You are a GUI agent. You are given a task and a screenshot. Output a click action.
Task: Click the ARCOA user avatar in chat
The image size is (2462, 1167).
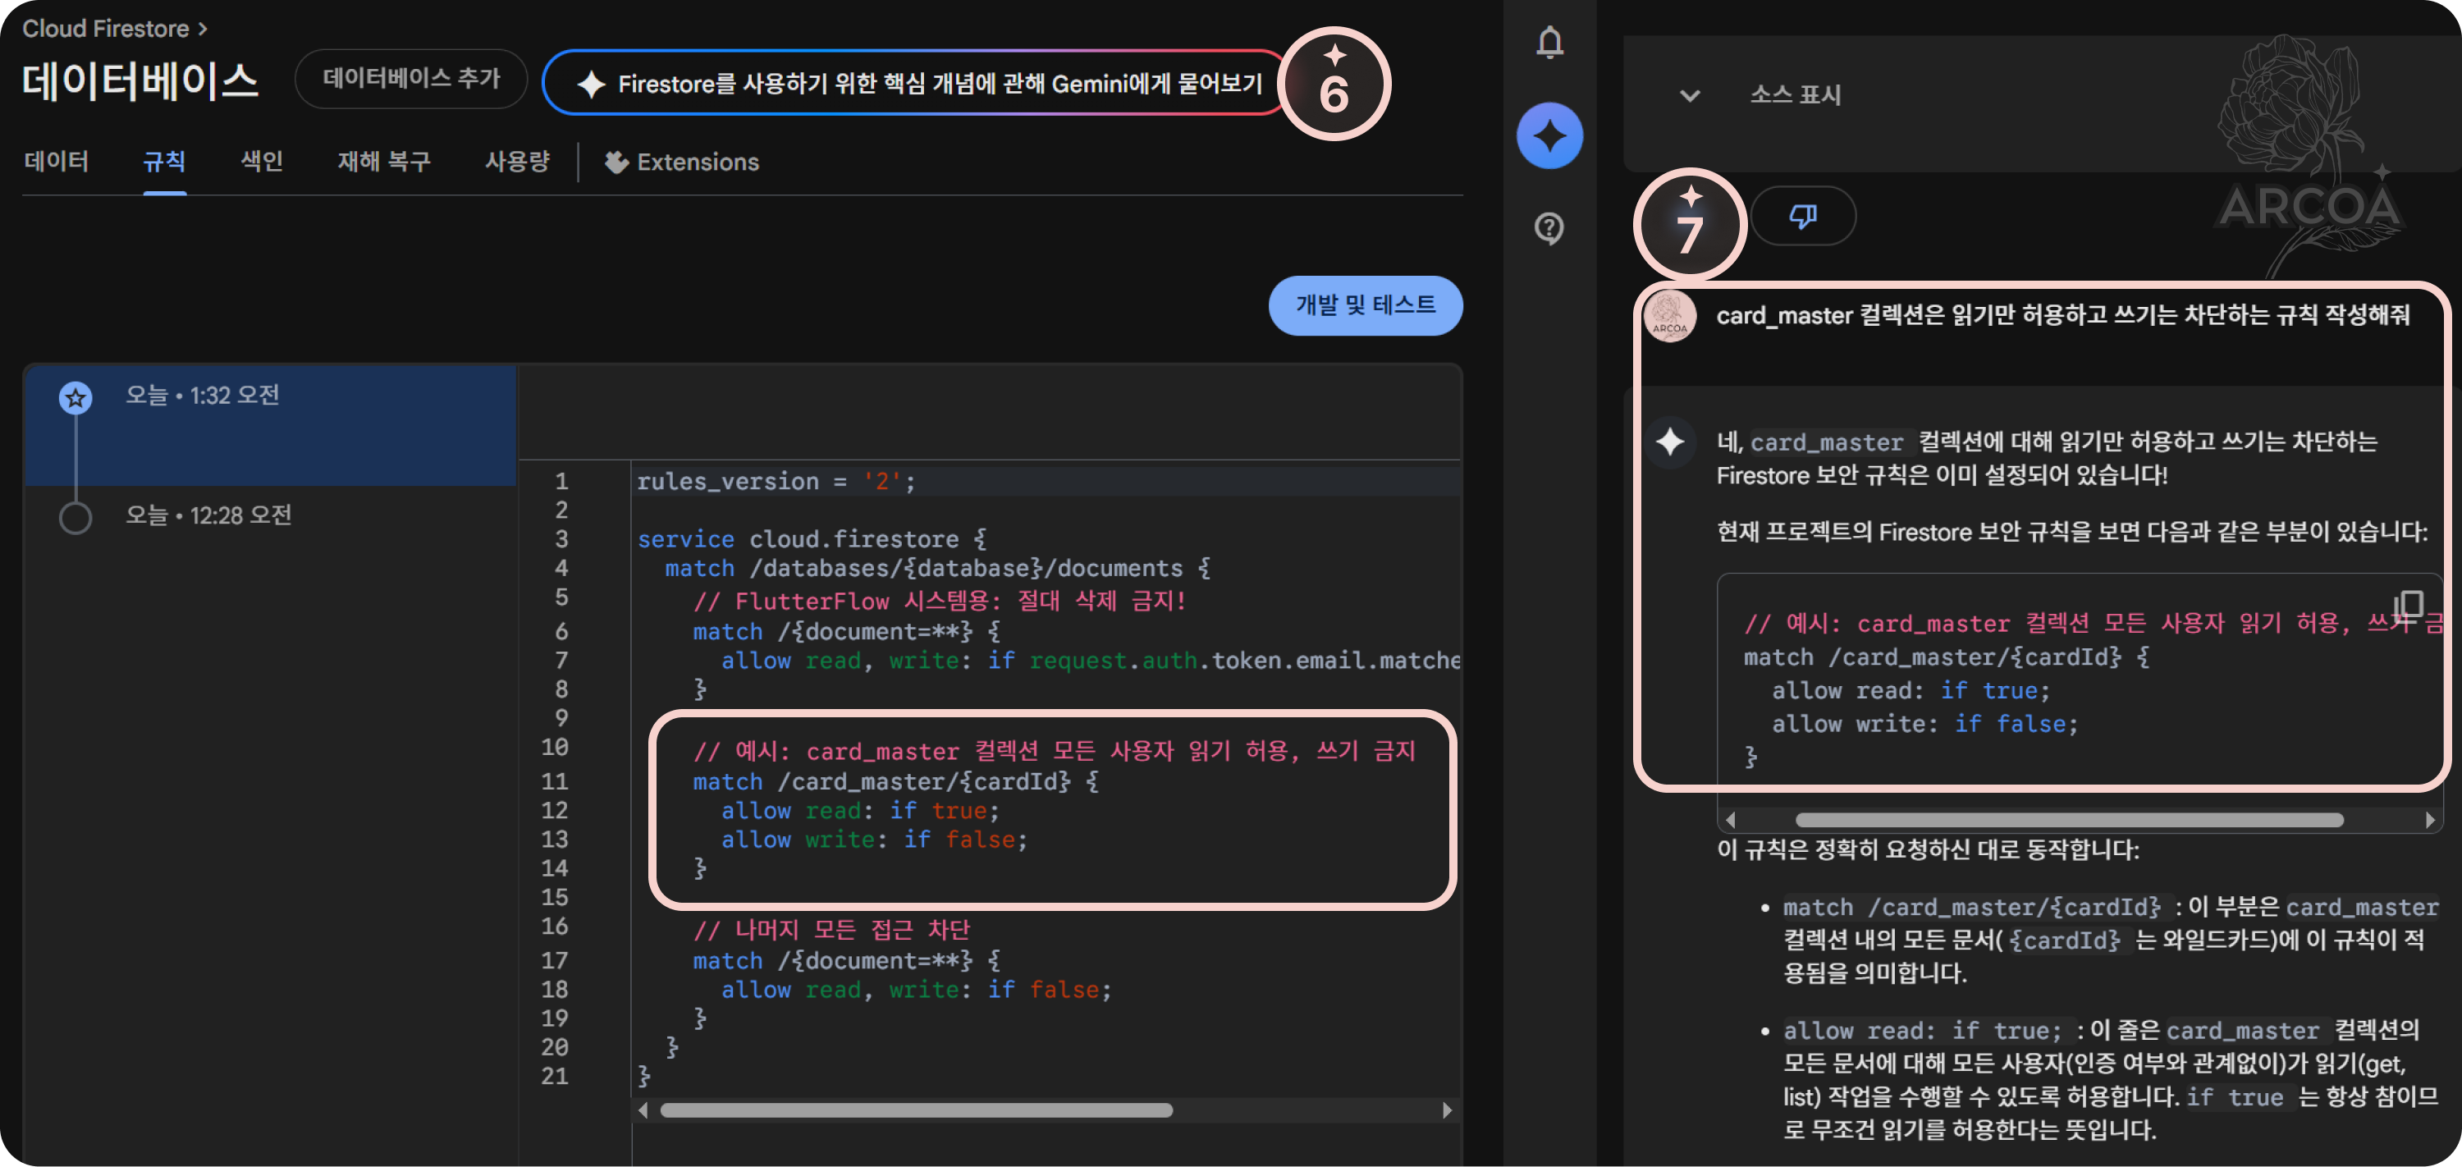tap(1670, 316)
